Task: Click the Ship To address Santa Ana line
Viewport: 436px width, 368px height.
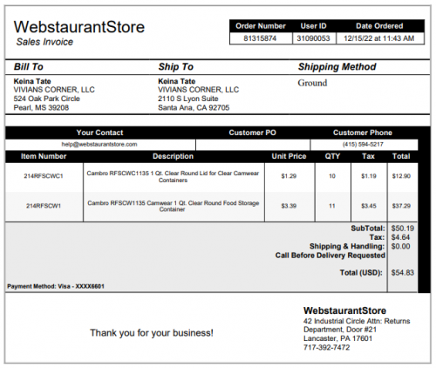Action: [194, 108]
